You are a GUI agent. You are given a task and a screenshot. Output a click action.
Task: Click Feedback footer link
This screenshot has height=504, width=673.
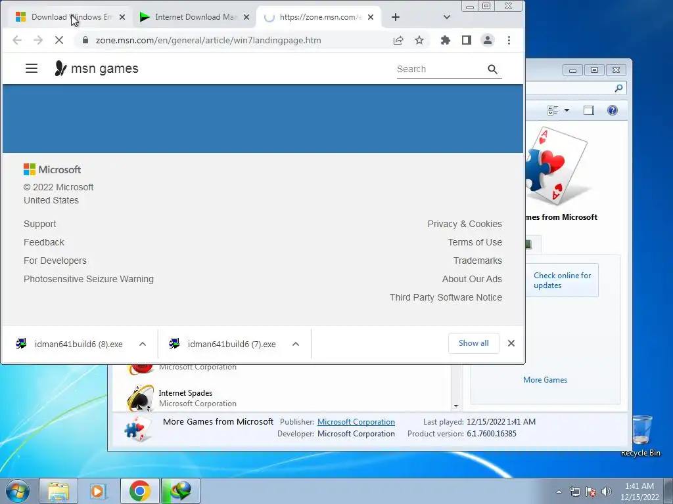click(44, 242)
